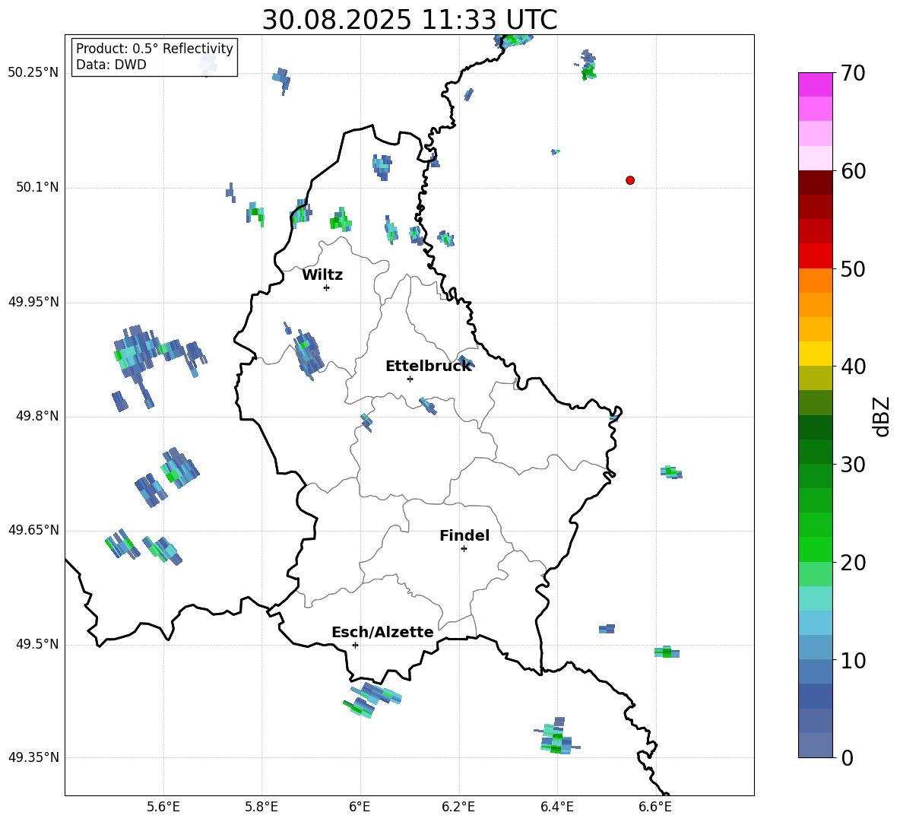Screen dimensions: 900x822
Task: Click the Wiltz station cross marker
Action: click(x=326, y=287)
